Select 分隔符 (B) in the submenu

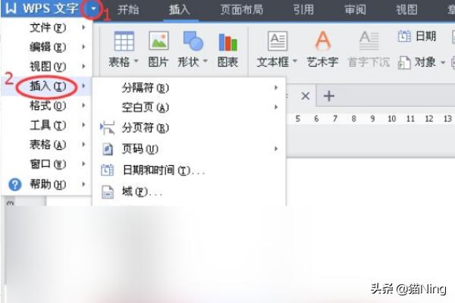point(189,88)
